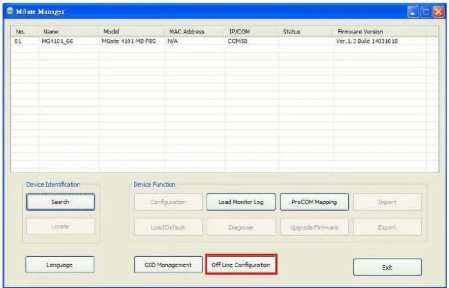Sort by the Name column header
This screenshot has height=288, width=449.
click(x=68, y=31)
